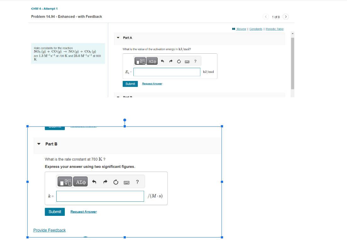Open templates button in Part A toolbar
Viewport: 347px width, 240px height.
[140, 61]
